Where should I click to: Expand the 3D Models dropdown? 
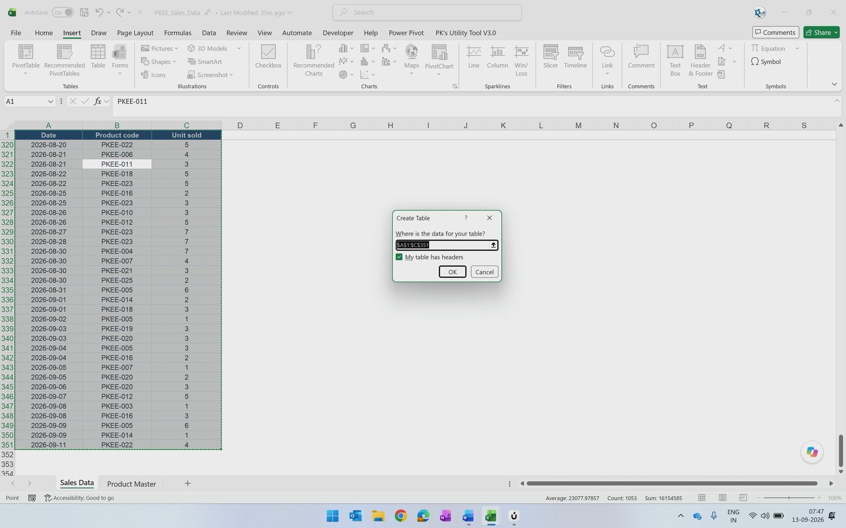(x=239, y=49)
